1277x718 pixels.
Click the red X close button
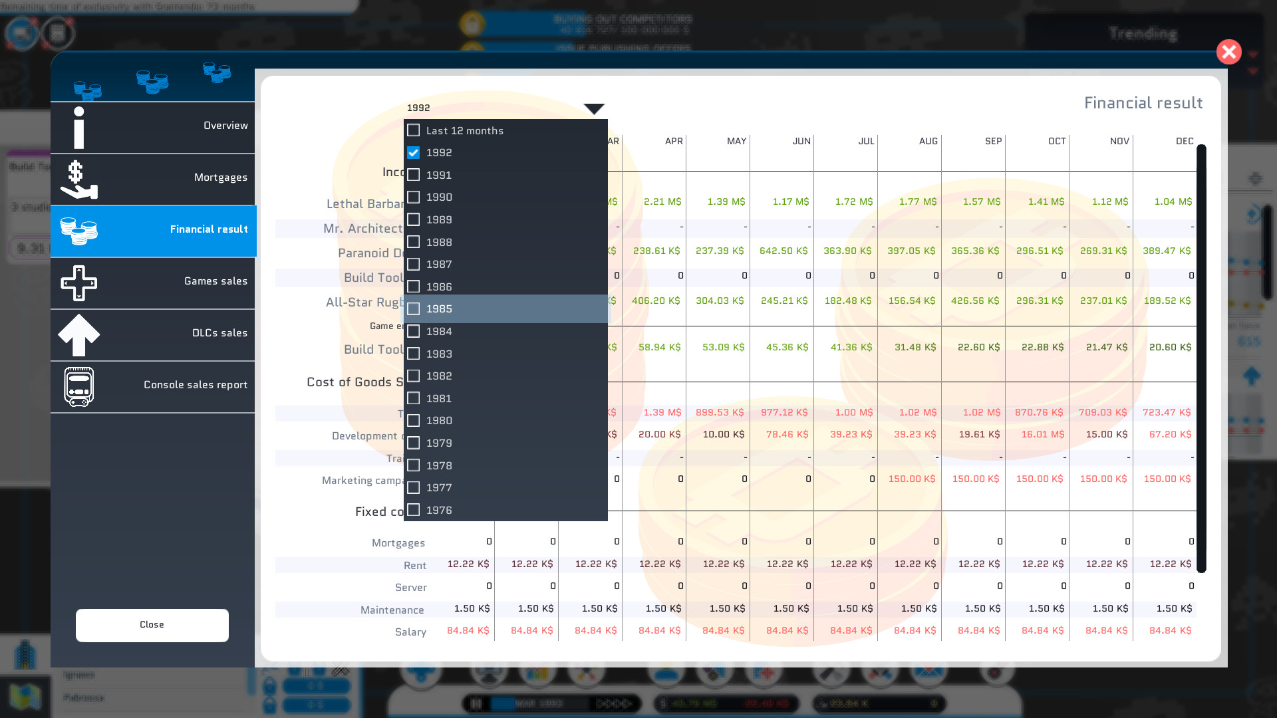1228,52
